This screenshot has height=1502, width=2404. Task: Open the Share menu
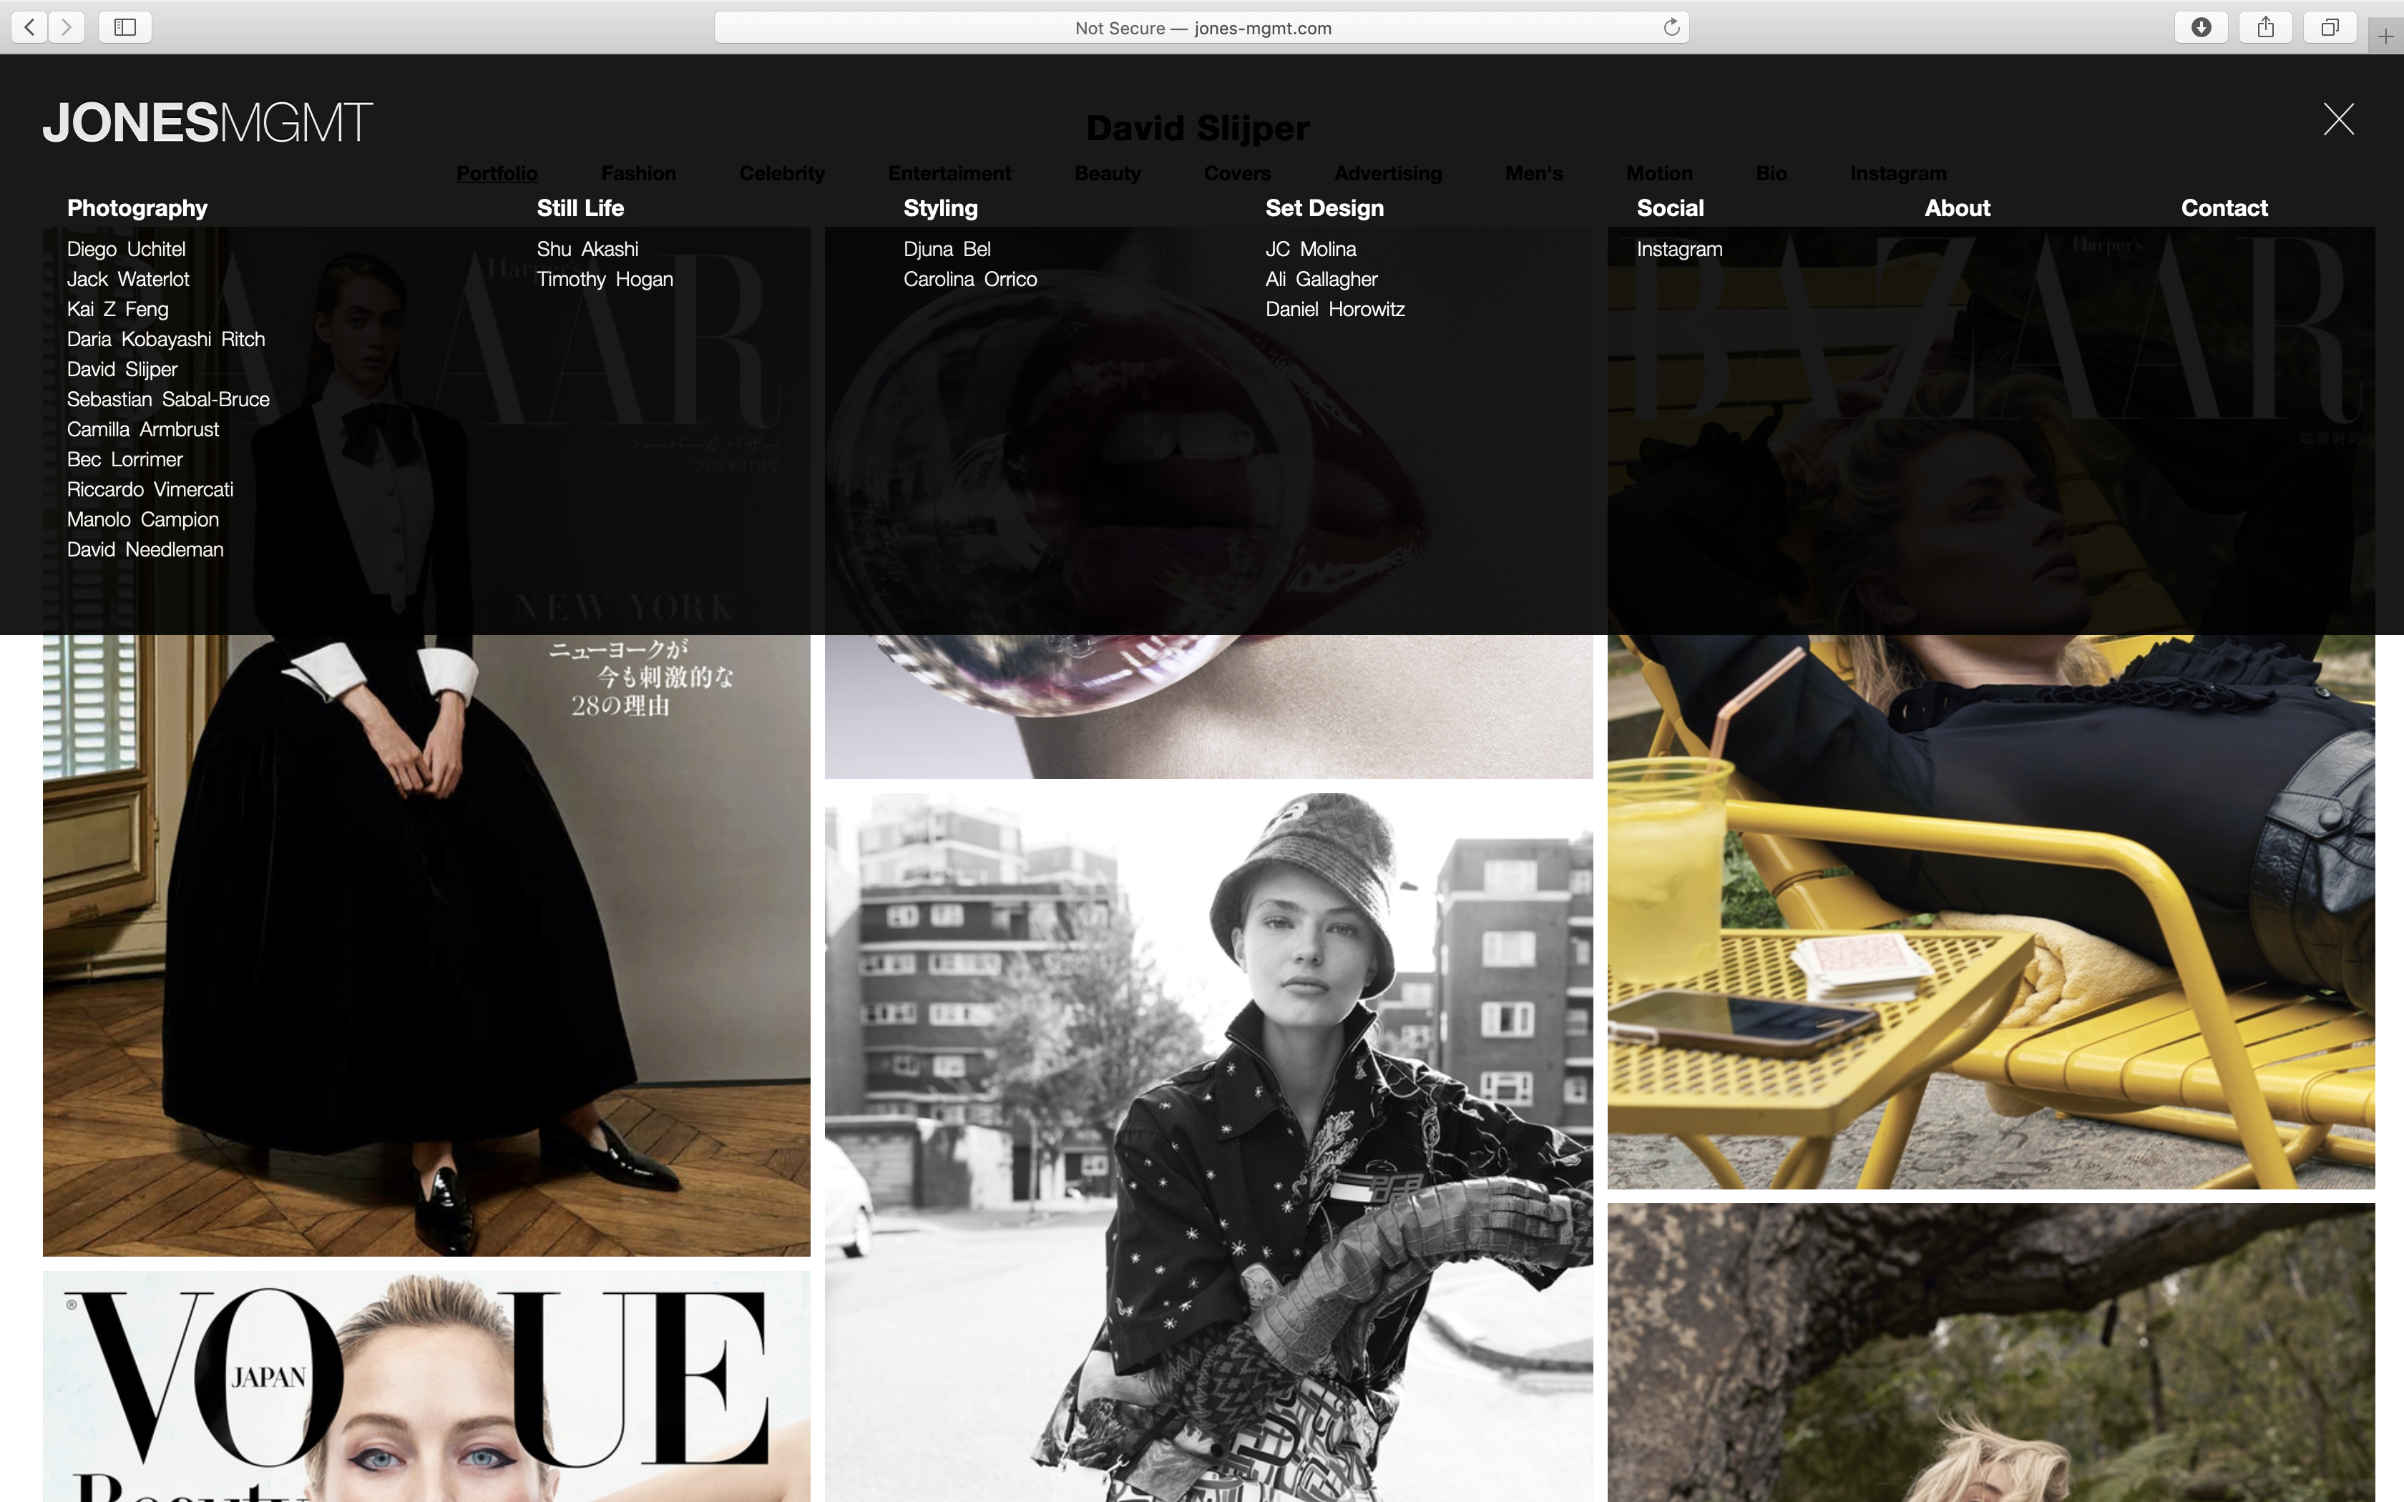[2266, 27]
